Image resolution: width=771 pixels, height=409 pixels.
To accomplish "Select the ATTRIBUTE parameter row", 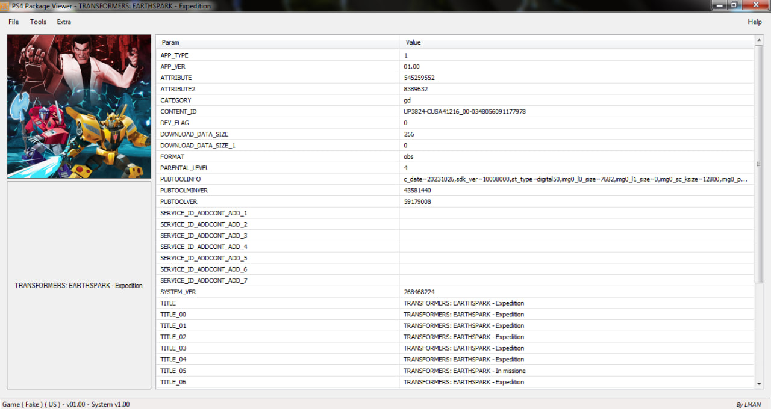I will 455,78.
